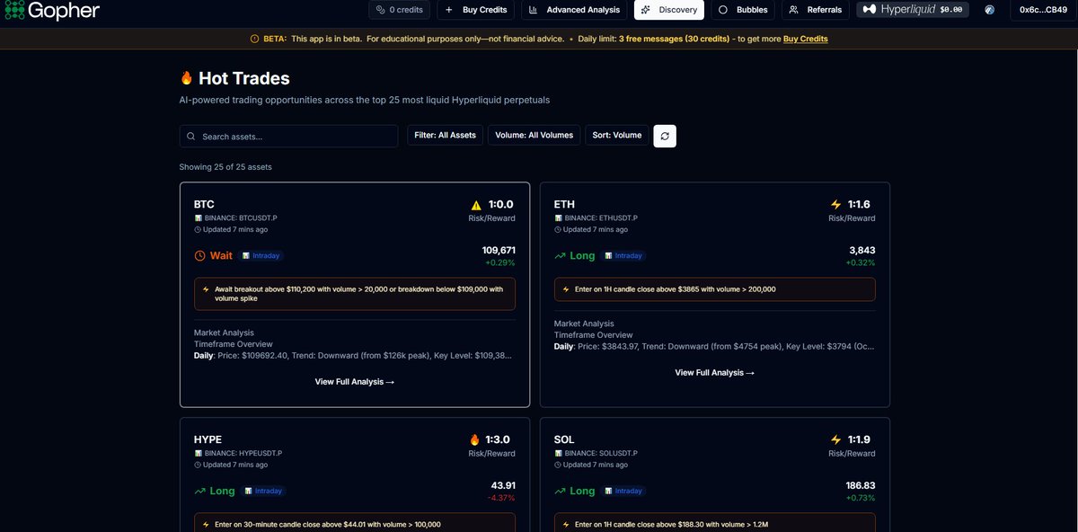Click the BTC card title
Screen dimensions: 1078x532
204,204
